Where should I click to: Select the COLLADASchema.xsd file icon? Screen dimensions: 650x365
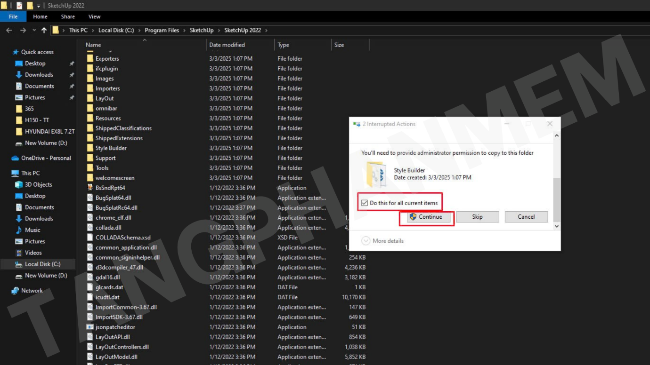point(90,238)
